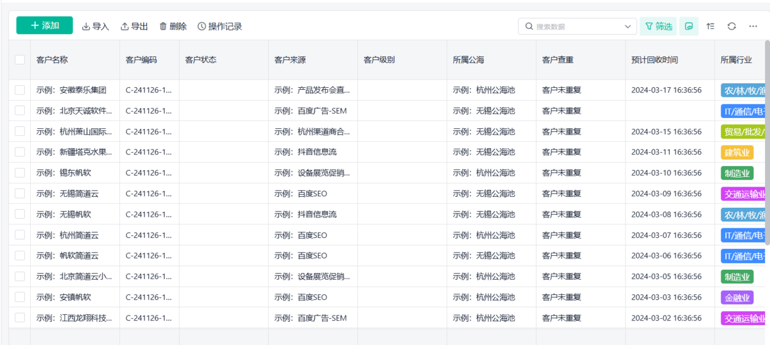Click the 导出 export icon button
The width and height of the screenshot is (770, 345).
click(134, 26)
